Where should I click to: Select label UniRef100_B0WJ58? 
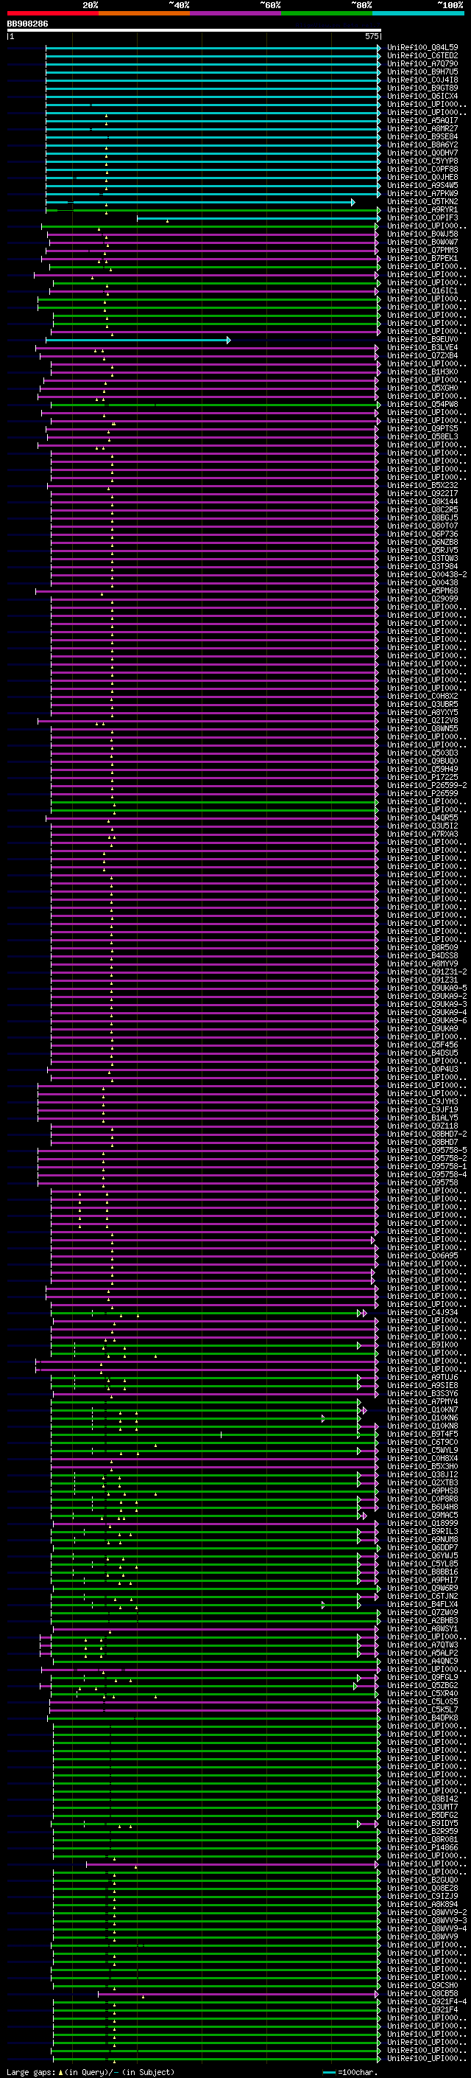[x=422, y=234]
